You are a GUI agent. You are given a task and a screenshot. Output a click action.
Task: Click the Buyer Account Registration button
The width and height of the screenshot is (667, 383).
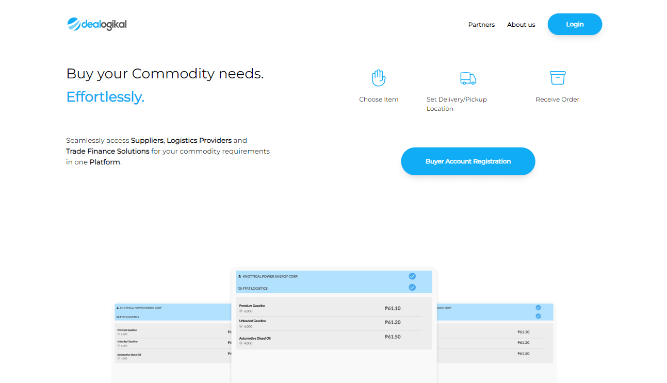[x=468, y=161]
